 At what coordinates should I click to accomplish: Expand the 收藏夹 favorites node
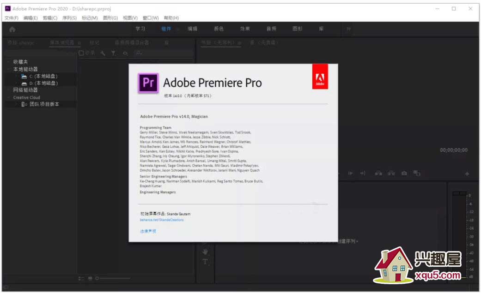(x=9, y=62)
